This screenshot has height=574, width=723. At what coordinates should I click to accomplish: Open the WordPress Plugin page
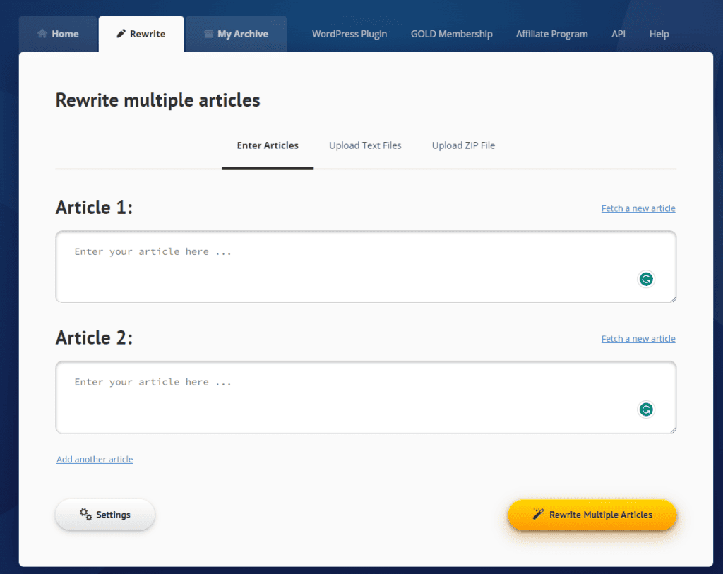tap(349, 33)
